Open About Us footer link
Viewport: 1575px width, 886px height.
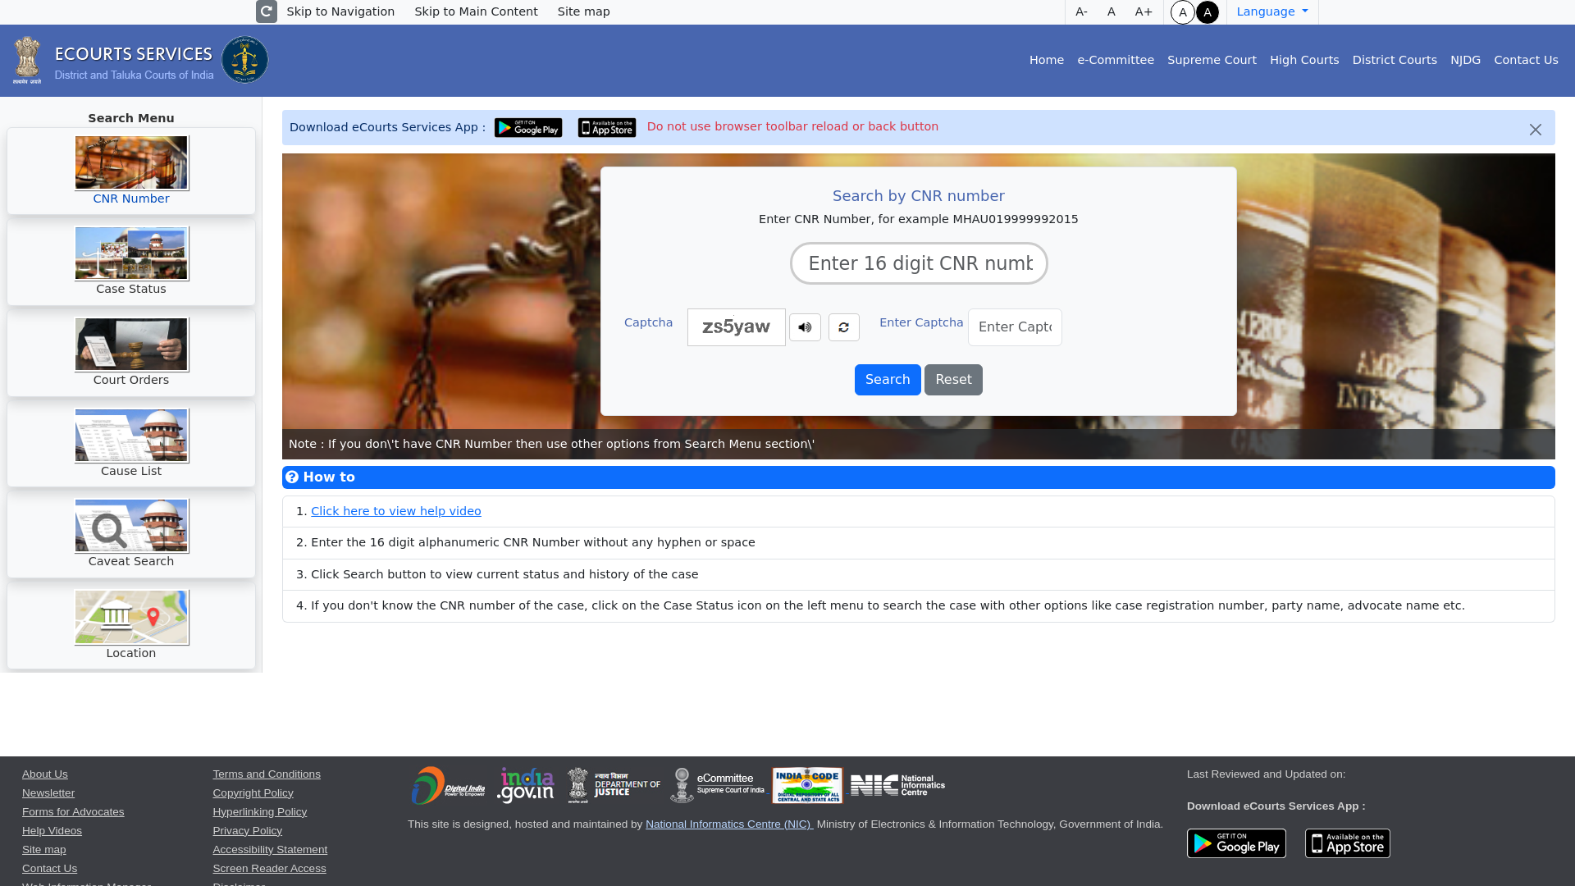tap(45, 774)
